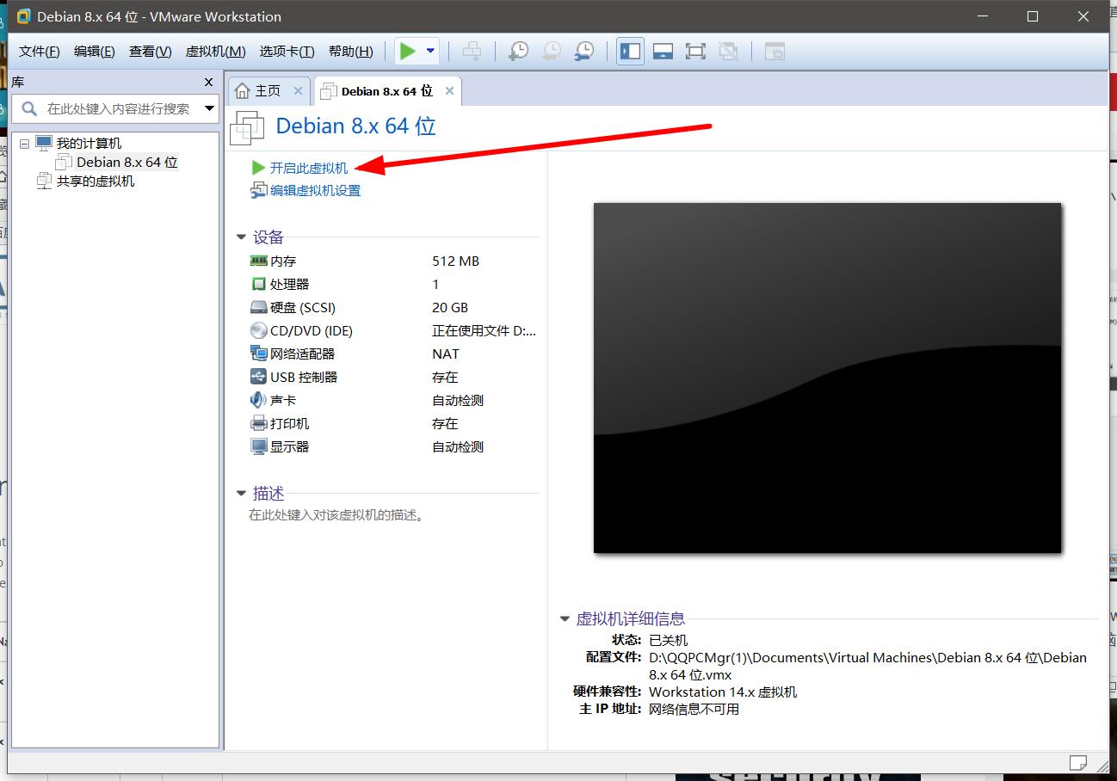
Task: Click the large VM icon beside title
Action: point(247,127)
